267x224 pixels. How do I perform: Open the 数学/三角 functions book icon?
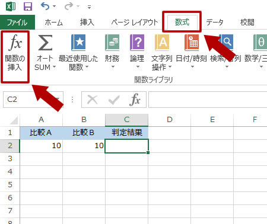tap(260, 42)
